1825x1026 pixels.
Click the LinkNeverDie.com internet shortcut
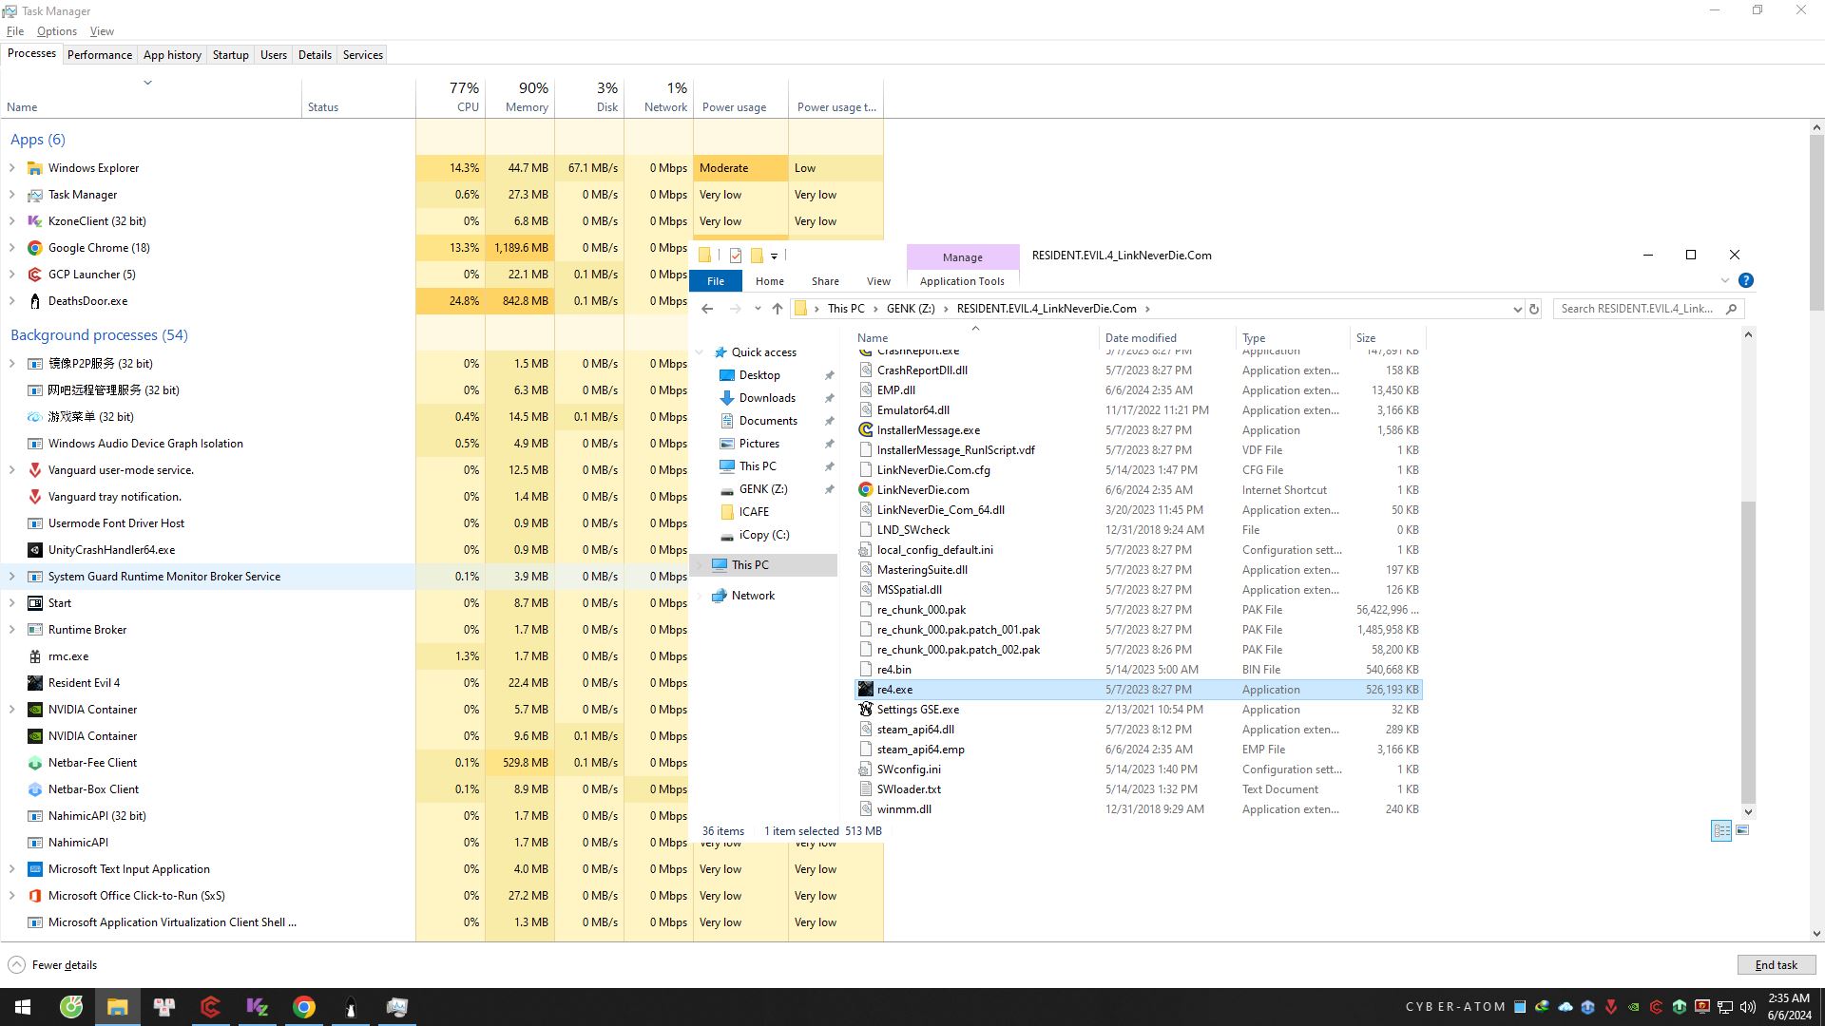(x=925, y=490)
